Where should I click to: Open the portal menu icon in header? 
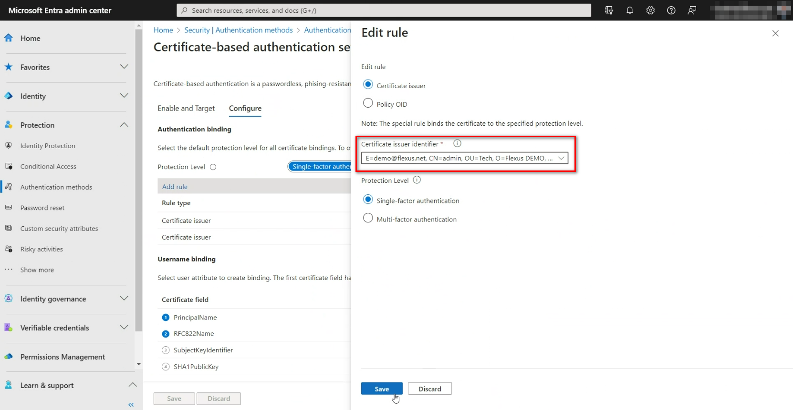tap(609, 10)
